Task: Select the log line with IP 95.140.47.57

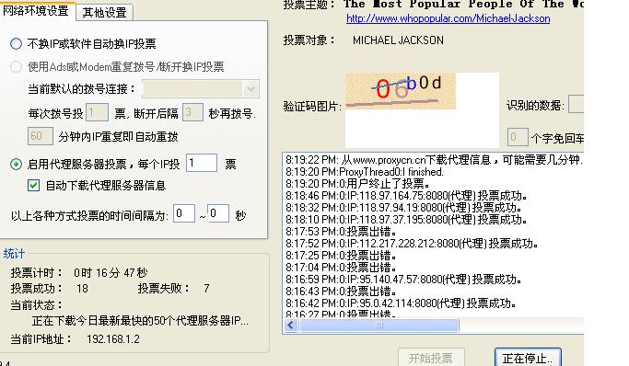Action: click(x=403, y=280)
